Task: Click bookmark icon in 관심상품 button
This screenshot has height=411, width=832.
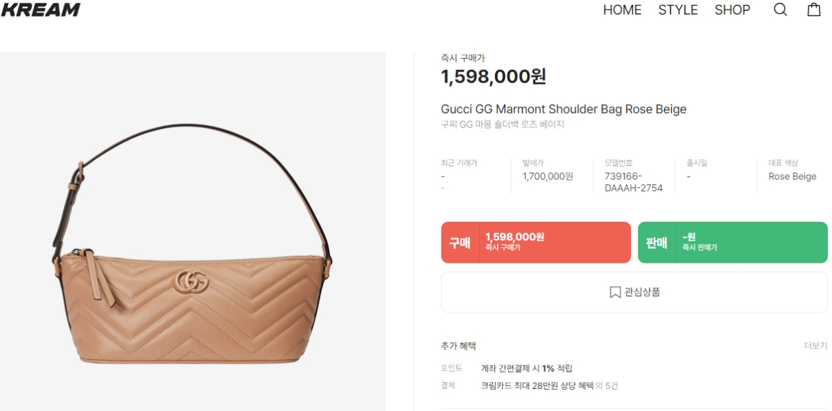Action: (615, 292)
